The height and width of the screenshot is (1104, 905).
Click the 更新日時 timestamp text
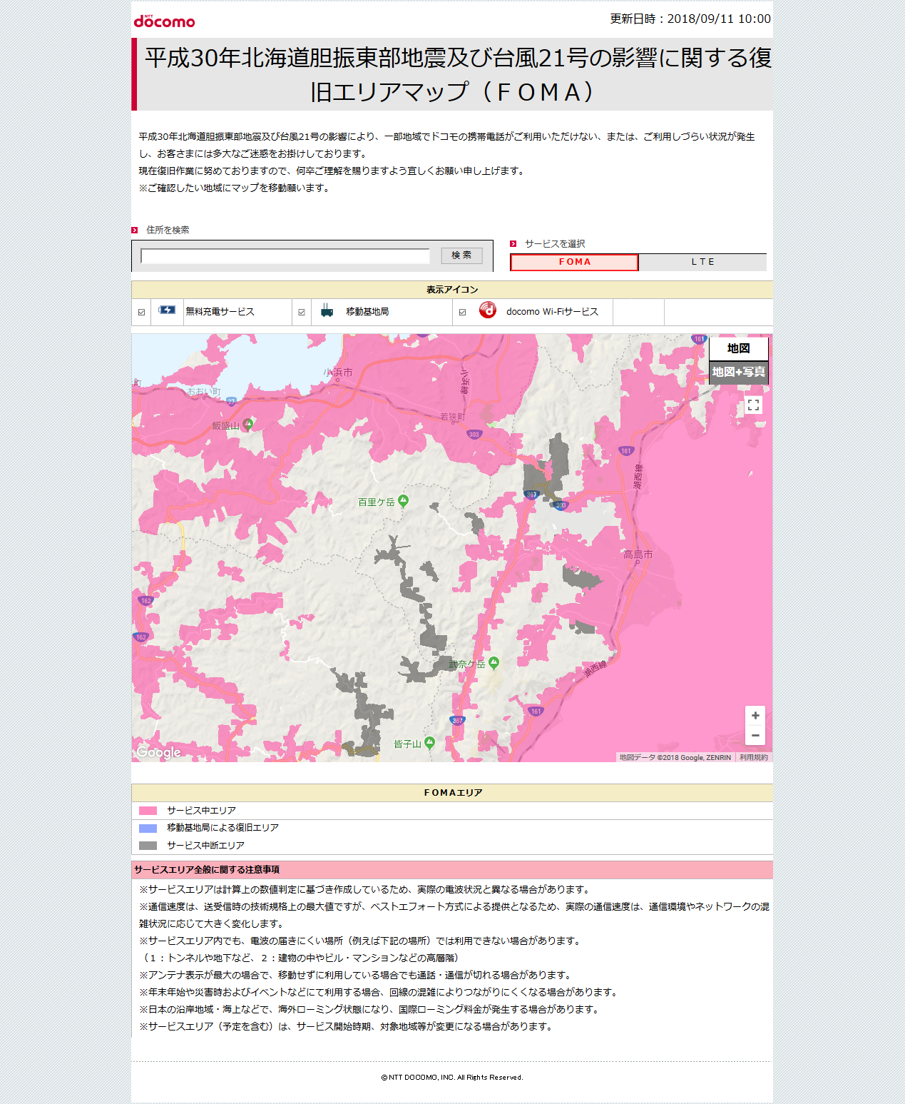coord(690,19)
